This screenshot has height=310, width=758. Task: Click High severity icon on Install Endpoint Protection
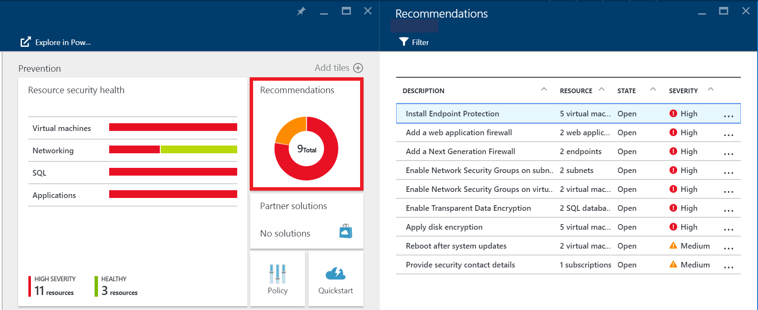[673, 113]
